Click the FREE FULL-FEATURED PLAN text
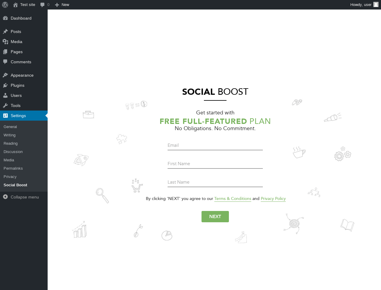 [x=215, y=121]
